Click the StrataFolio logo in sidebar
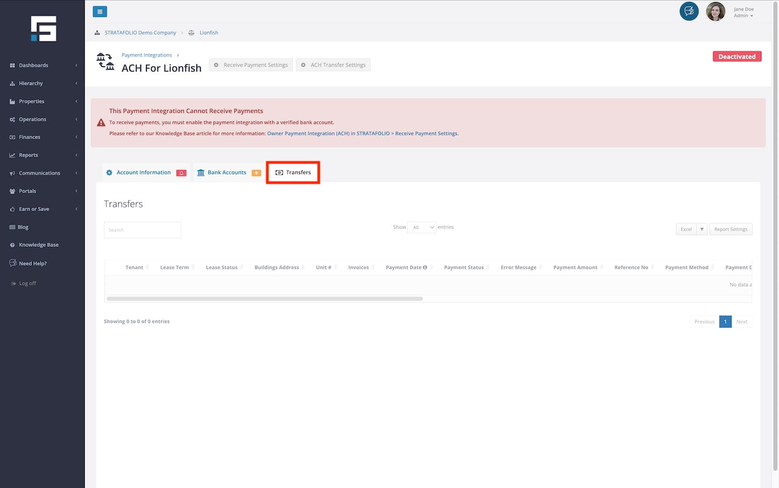The image size is (779, 488). 43,29
